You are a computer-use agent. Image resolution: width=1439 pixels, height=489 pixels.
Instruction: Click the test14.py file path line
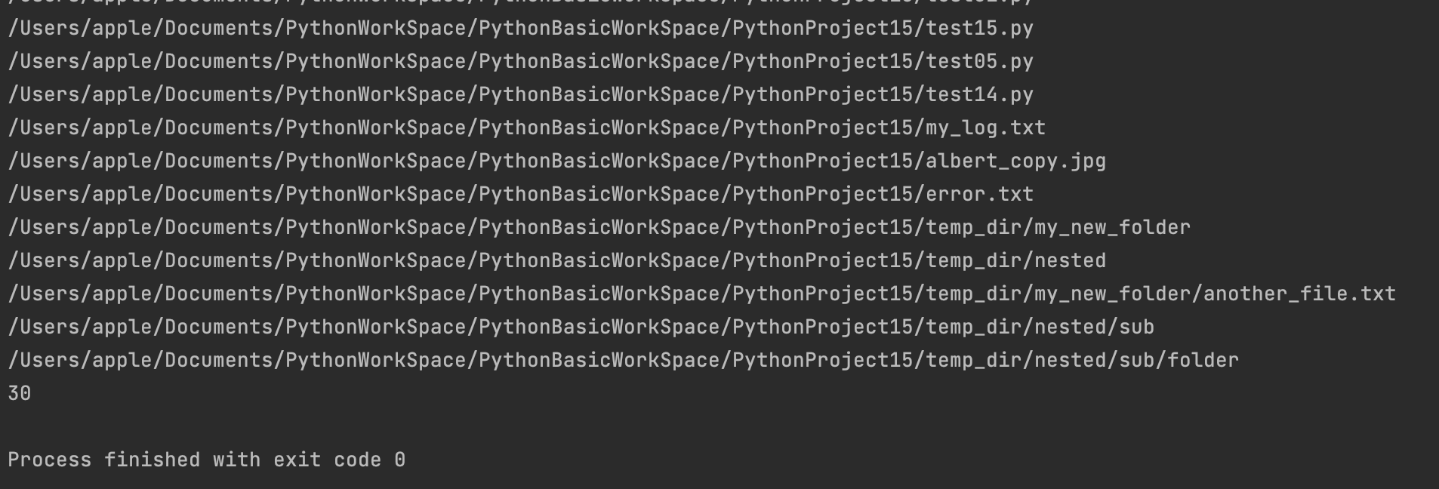point(520,94)
